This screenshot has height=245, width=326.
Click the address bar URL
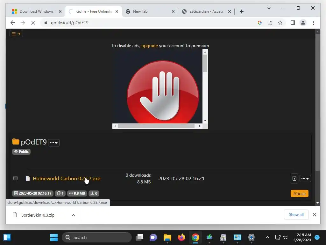70,23
